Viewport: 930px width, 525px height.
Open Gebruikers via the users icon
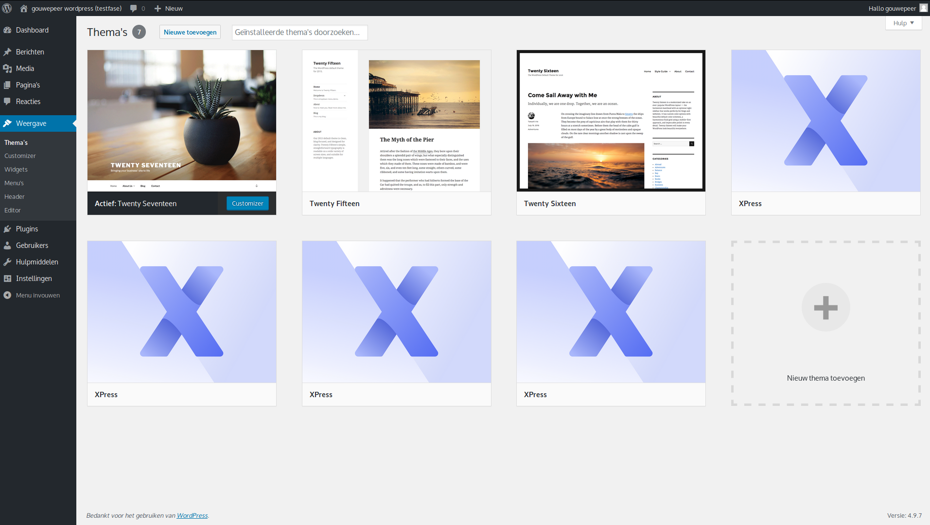click(x=7, y=245)
